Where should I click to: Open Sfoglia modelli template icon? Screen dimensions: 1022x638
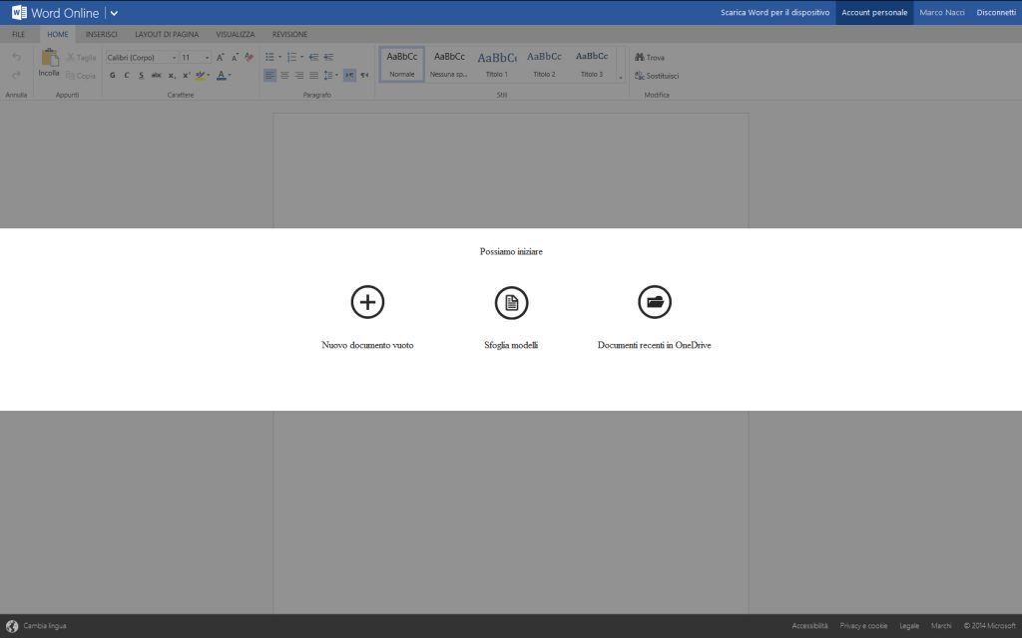511,302
